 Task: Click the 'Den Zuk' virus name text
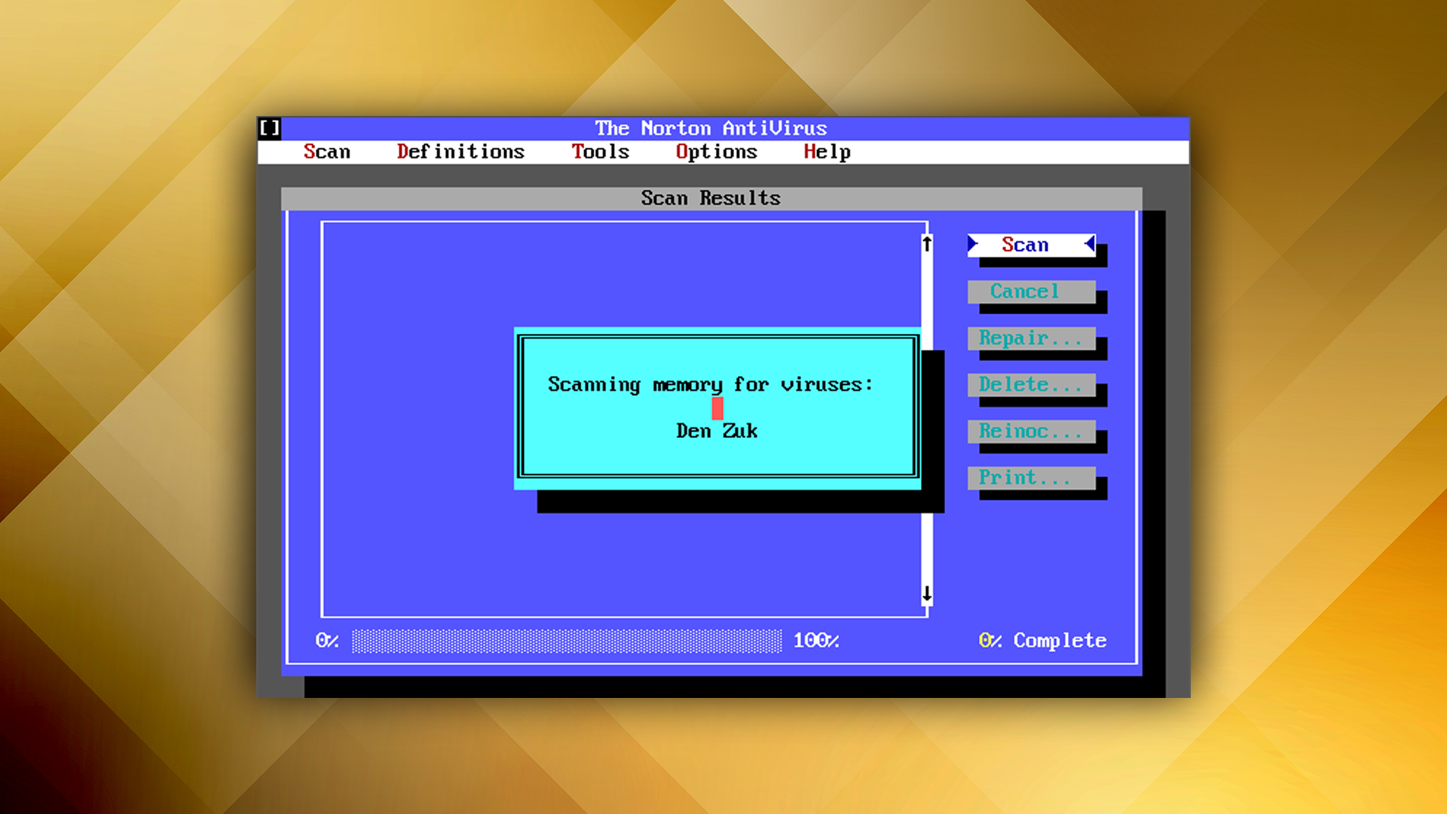(717, 431)
